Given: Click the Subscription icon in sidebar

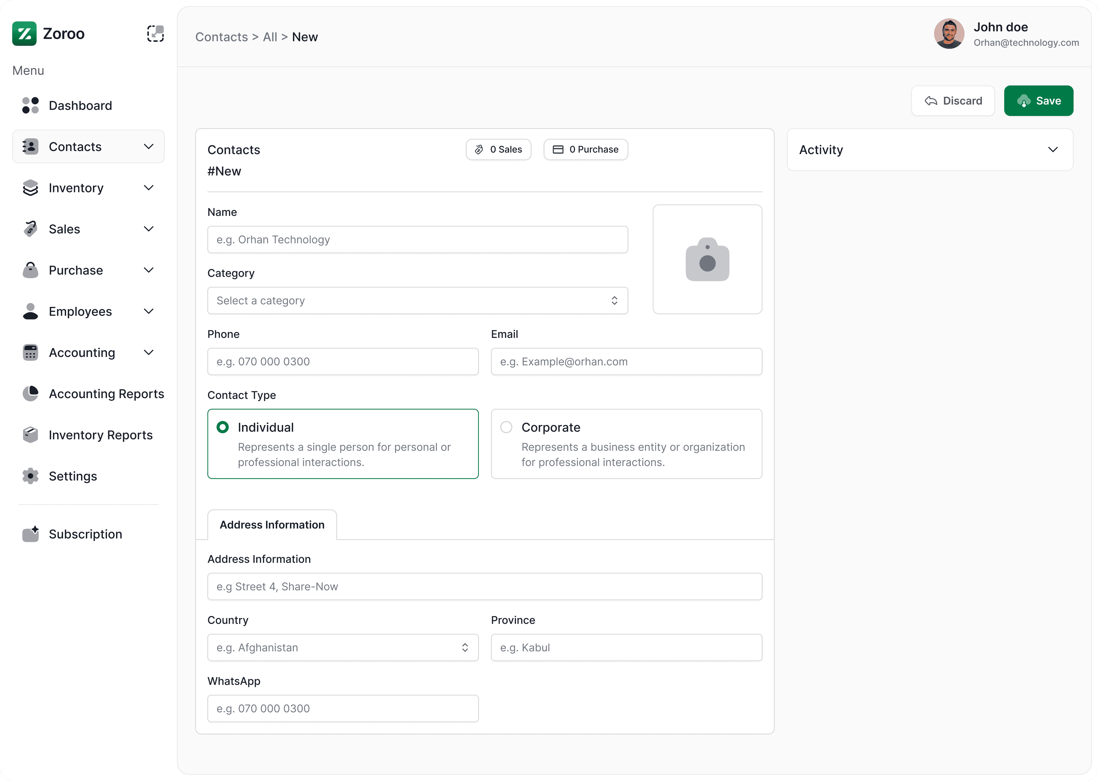Looking at the screenshot, I should click(x=30, y=534).
